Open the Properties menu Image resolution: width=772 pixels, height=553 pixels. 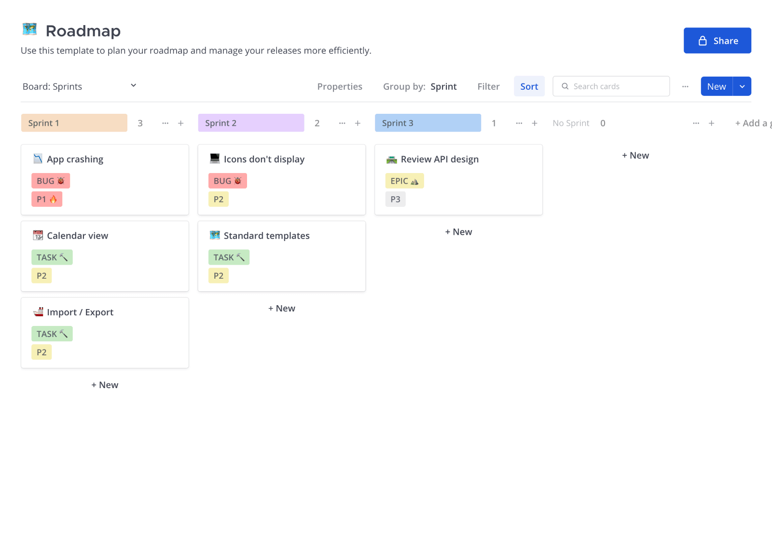tap(340, 87)
